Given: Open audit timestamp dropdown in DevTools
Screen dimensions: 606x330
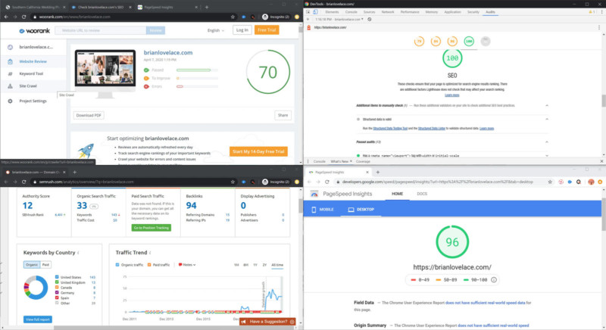Looking at the screenshot, I should (339, 19).
